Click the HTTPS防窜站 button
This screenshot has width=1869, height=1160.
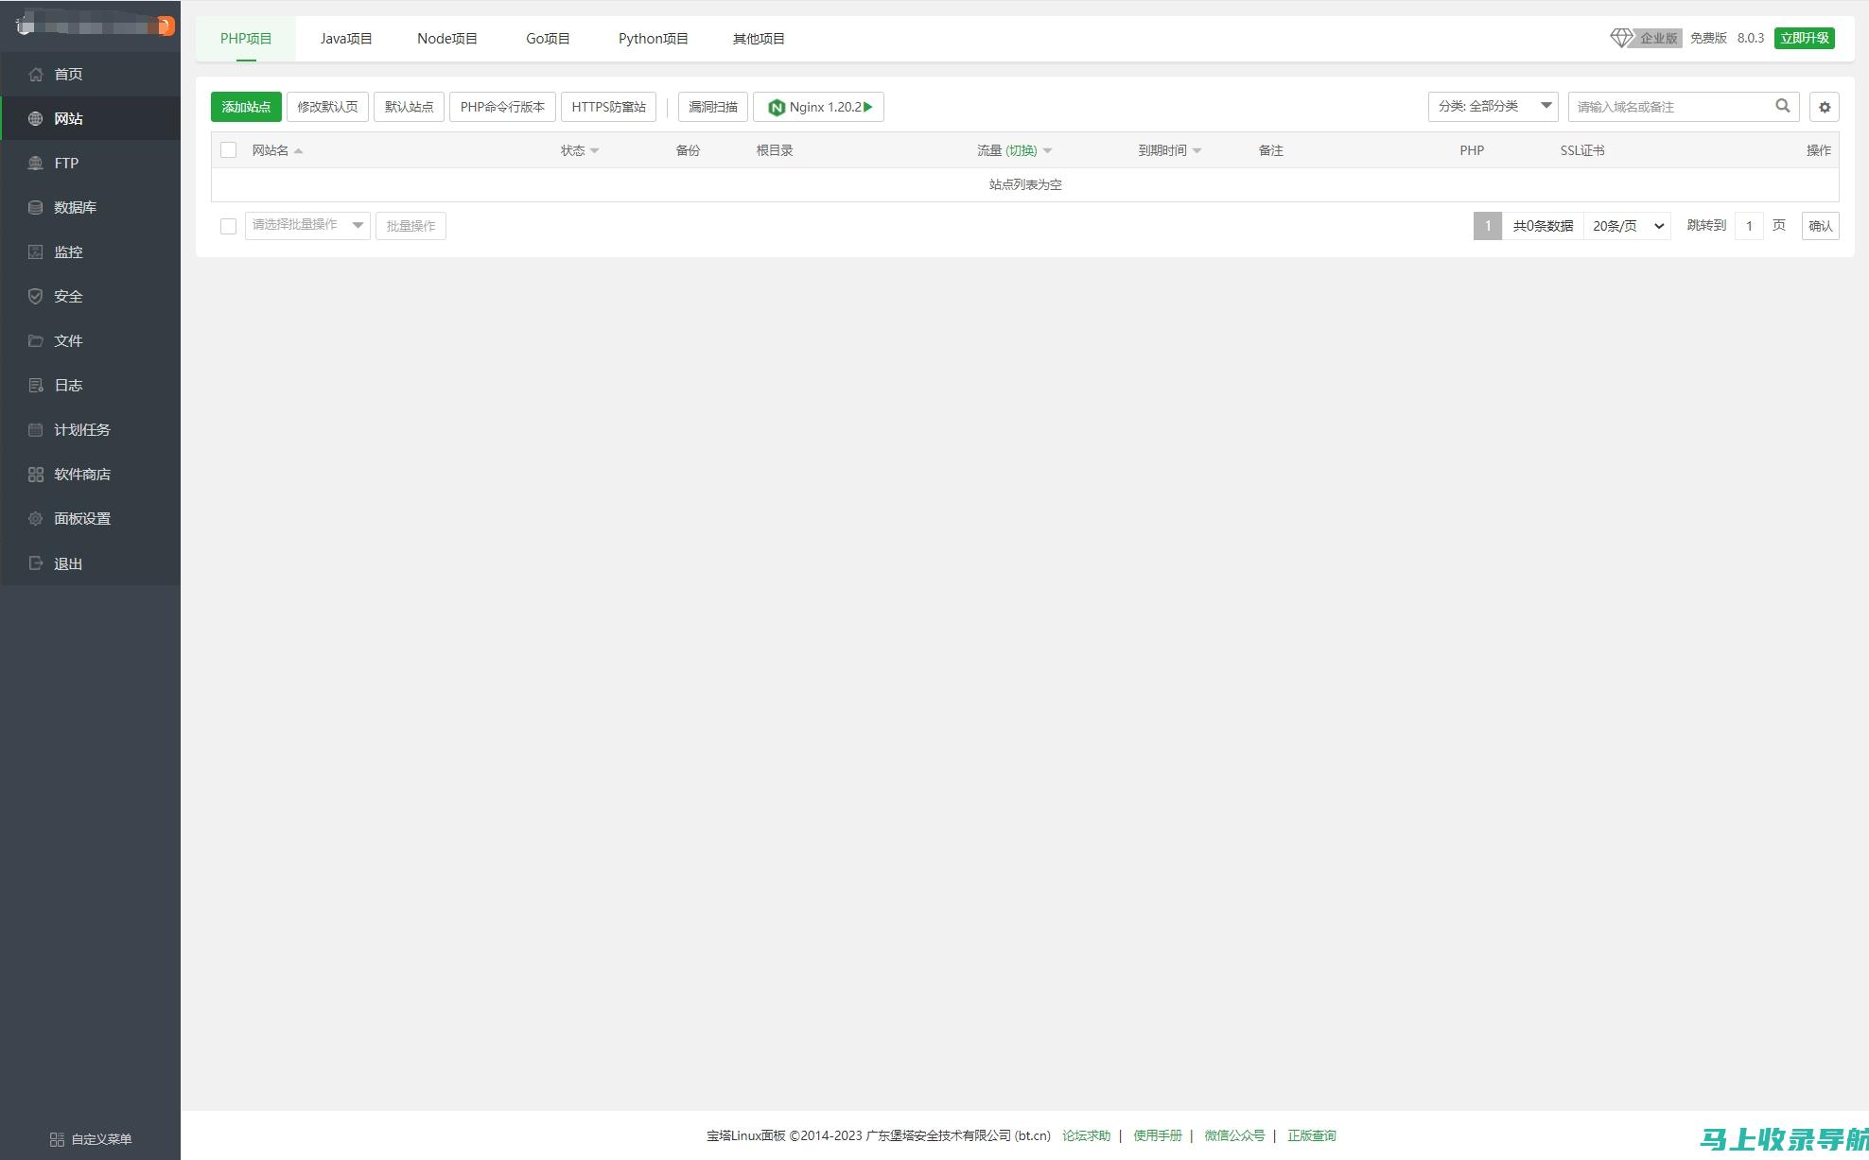[608, 107]
